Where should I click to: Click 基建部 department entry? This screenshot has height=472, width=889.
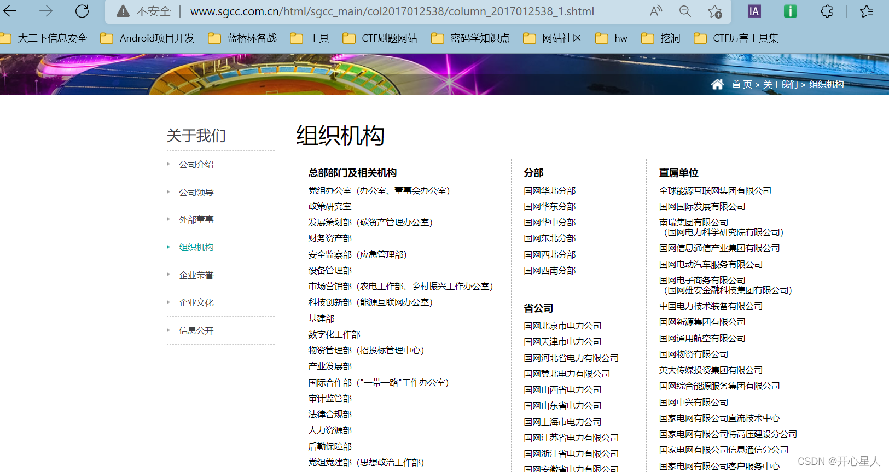321,318
